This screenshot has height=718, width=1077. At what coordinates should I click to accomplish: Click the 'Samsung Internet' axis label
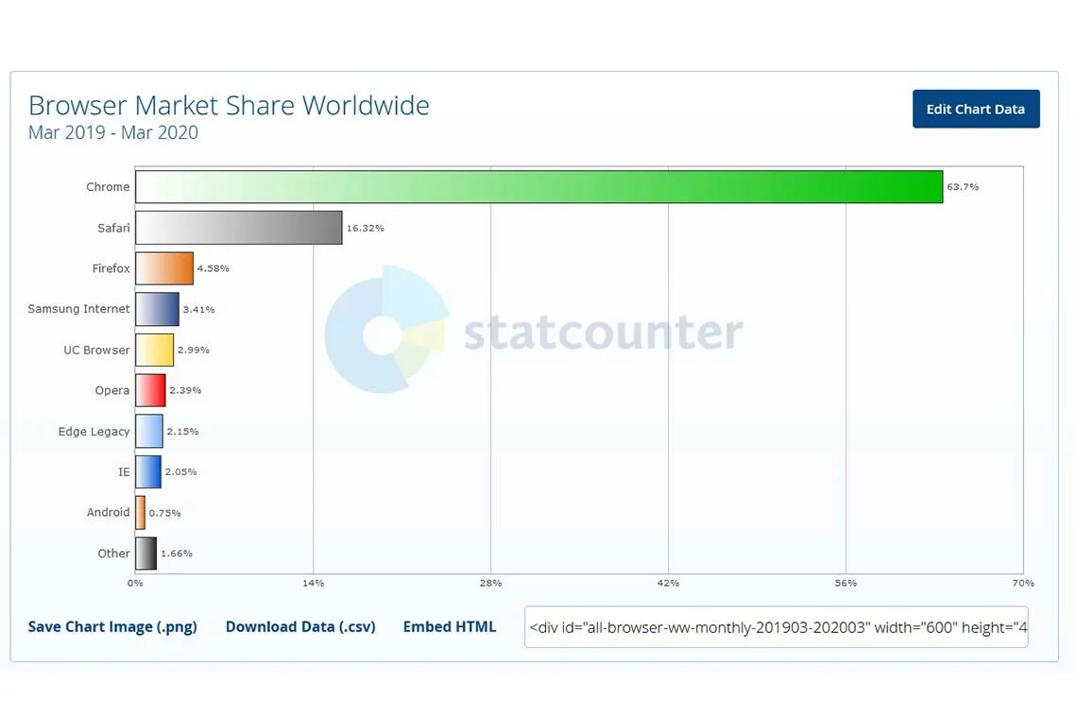(78, 309)
